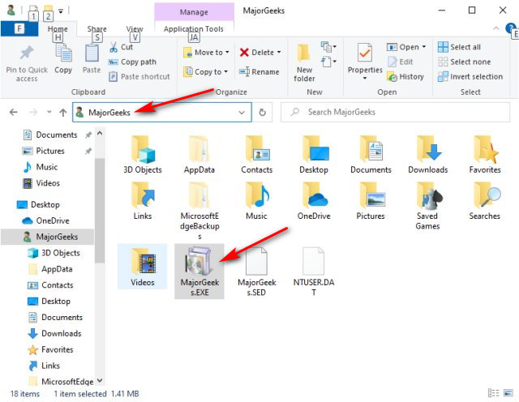Switch to large icons view in status bar
The width and height of the screenshot is (519, 402).
pos(508,393)
